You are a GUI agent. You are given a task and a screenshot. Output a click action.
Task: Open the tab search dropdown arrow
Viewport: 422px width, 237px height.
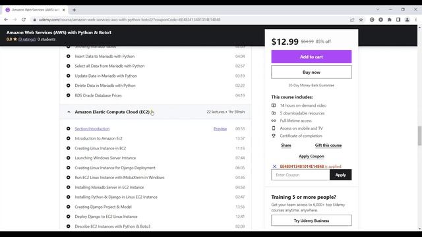tap(378, 9)
